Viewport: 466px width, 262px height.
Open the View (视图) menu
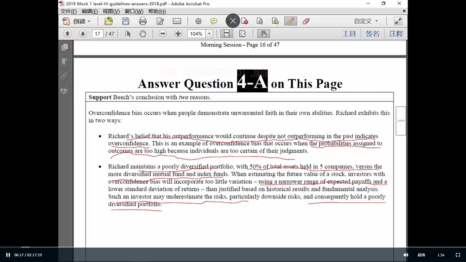[x=111, y=11]
